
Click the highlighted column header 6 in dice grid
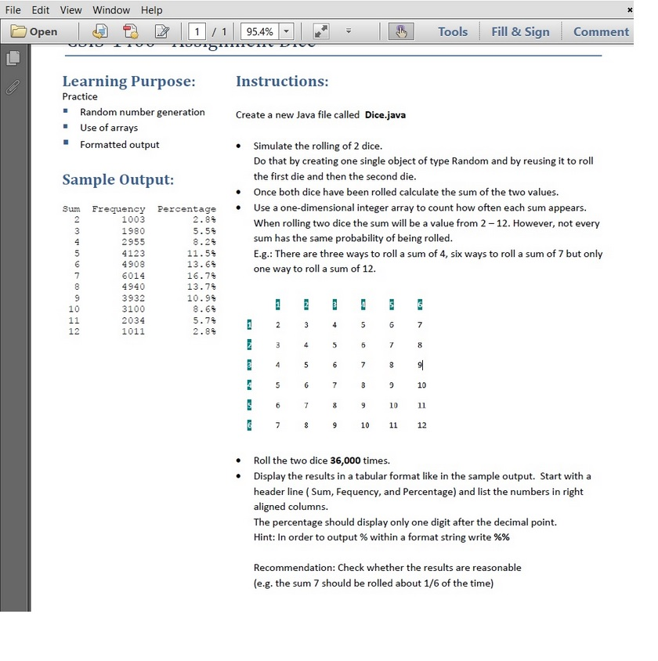(420, 305)
